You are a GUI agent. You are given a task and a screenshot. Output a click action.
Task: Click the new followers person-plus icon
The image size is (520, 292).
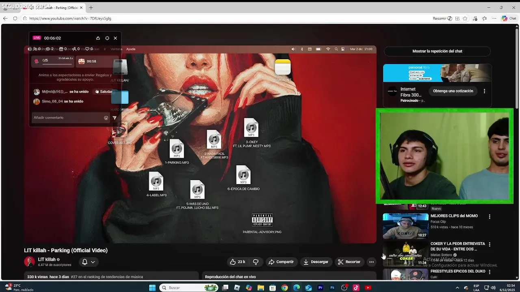74,49
